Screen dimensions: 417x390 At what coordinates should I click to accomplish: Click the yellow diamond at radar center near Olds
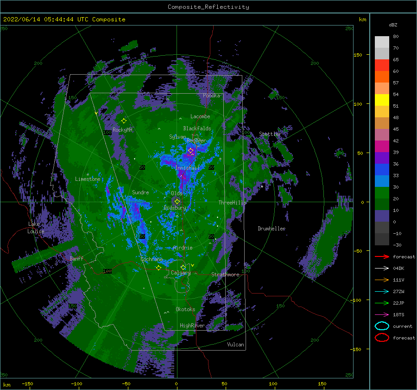(x=177, y=202)
